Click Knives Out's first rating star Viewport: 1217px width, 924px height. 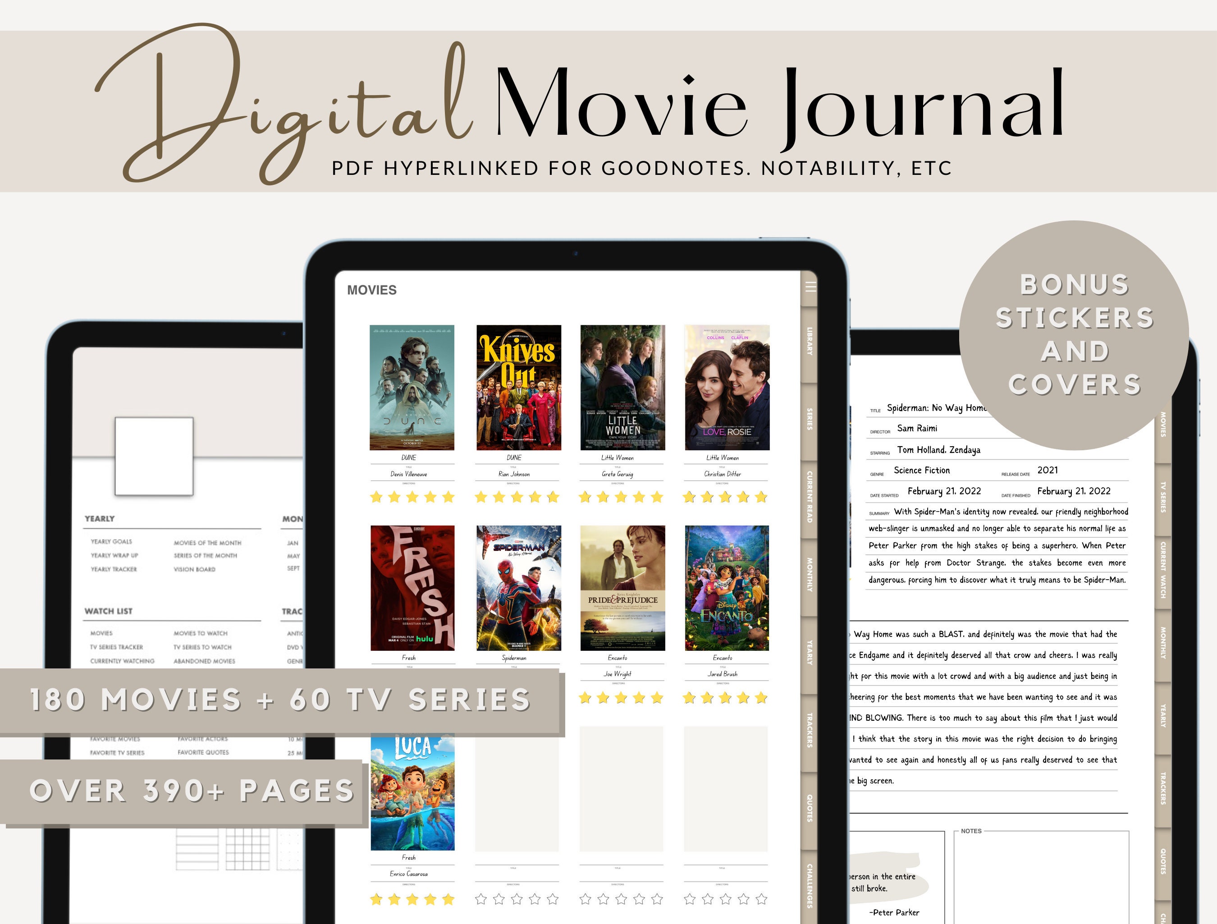(x=481, y=498)
